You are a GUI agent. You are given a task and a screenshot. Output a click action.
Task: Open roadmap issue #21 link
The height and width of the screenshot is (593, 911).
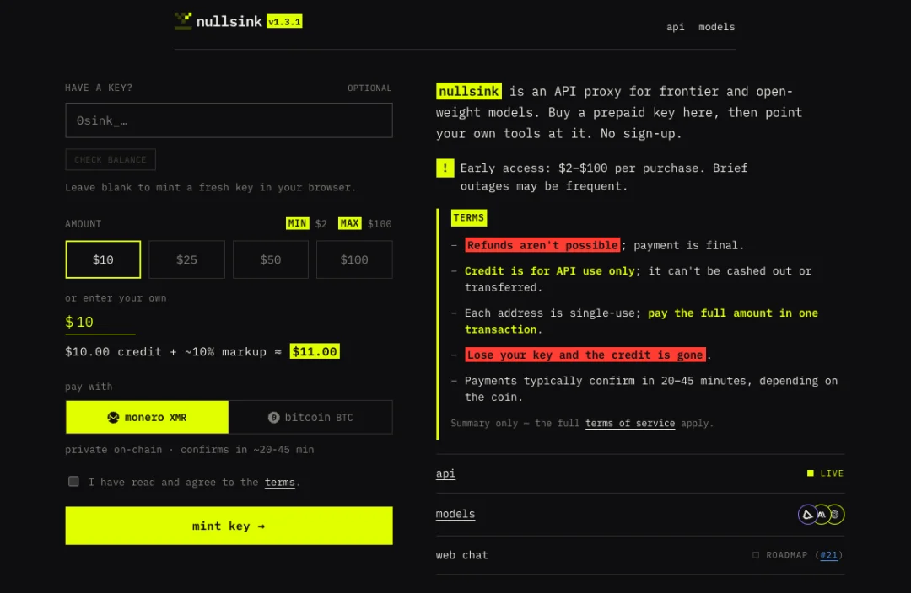(x=828, y=555)
